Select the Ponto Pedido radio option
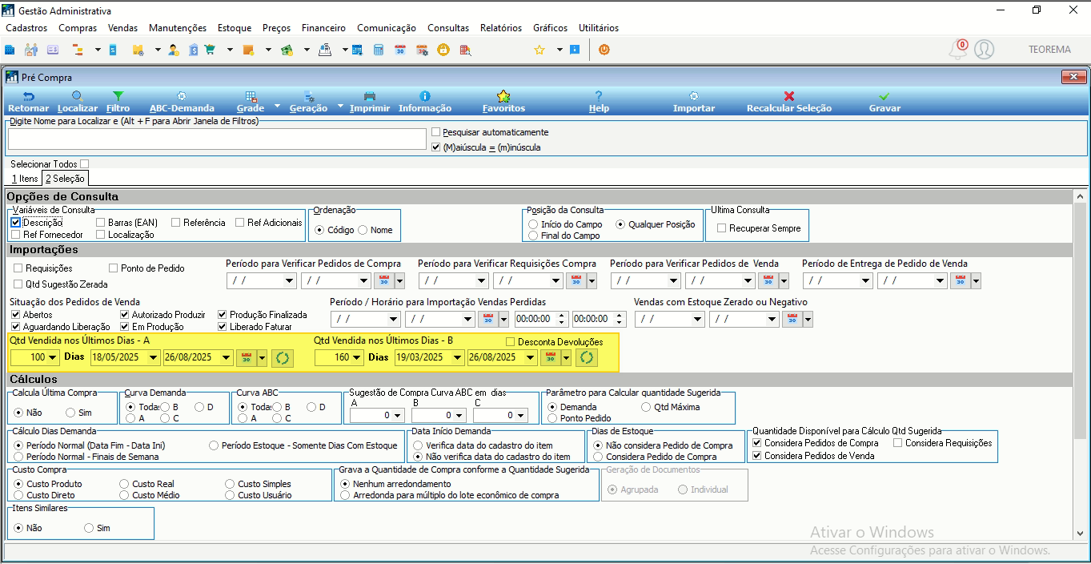This screenshot has width=1091, height=564. click(x=552, y=418)
